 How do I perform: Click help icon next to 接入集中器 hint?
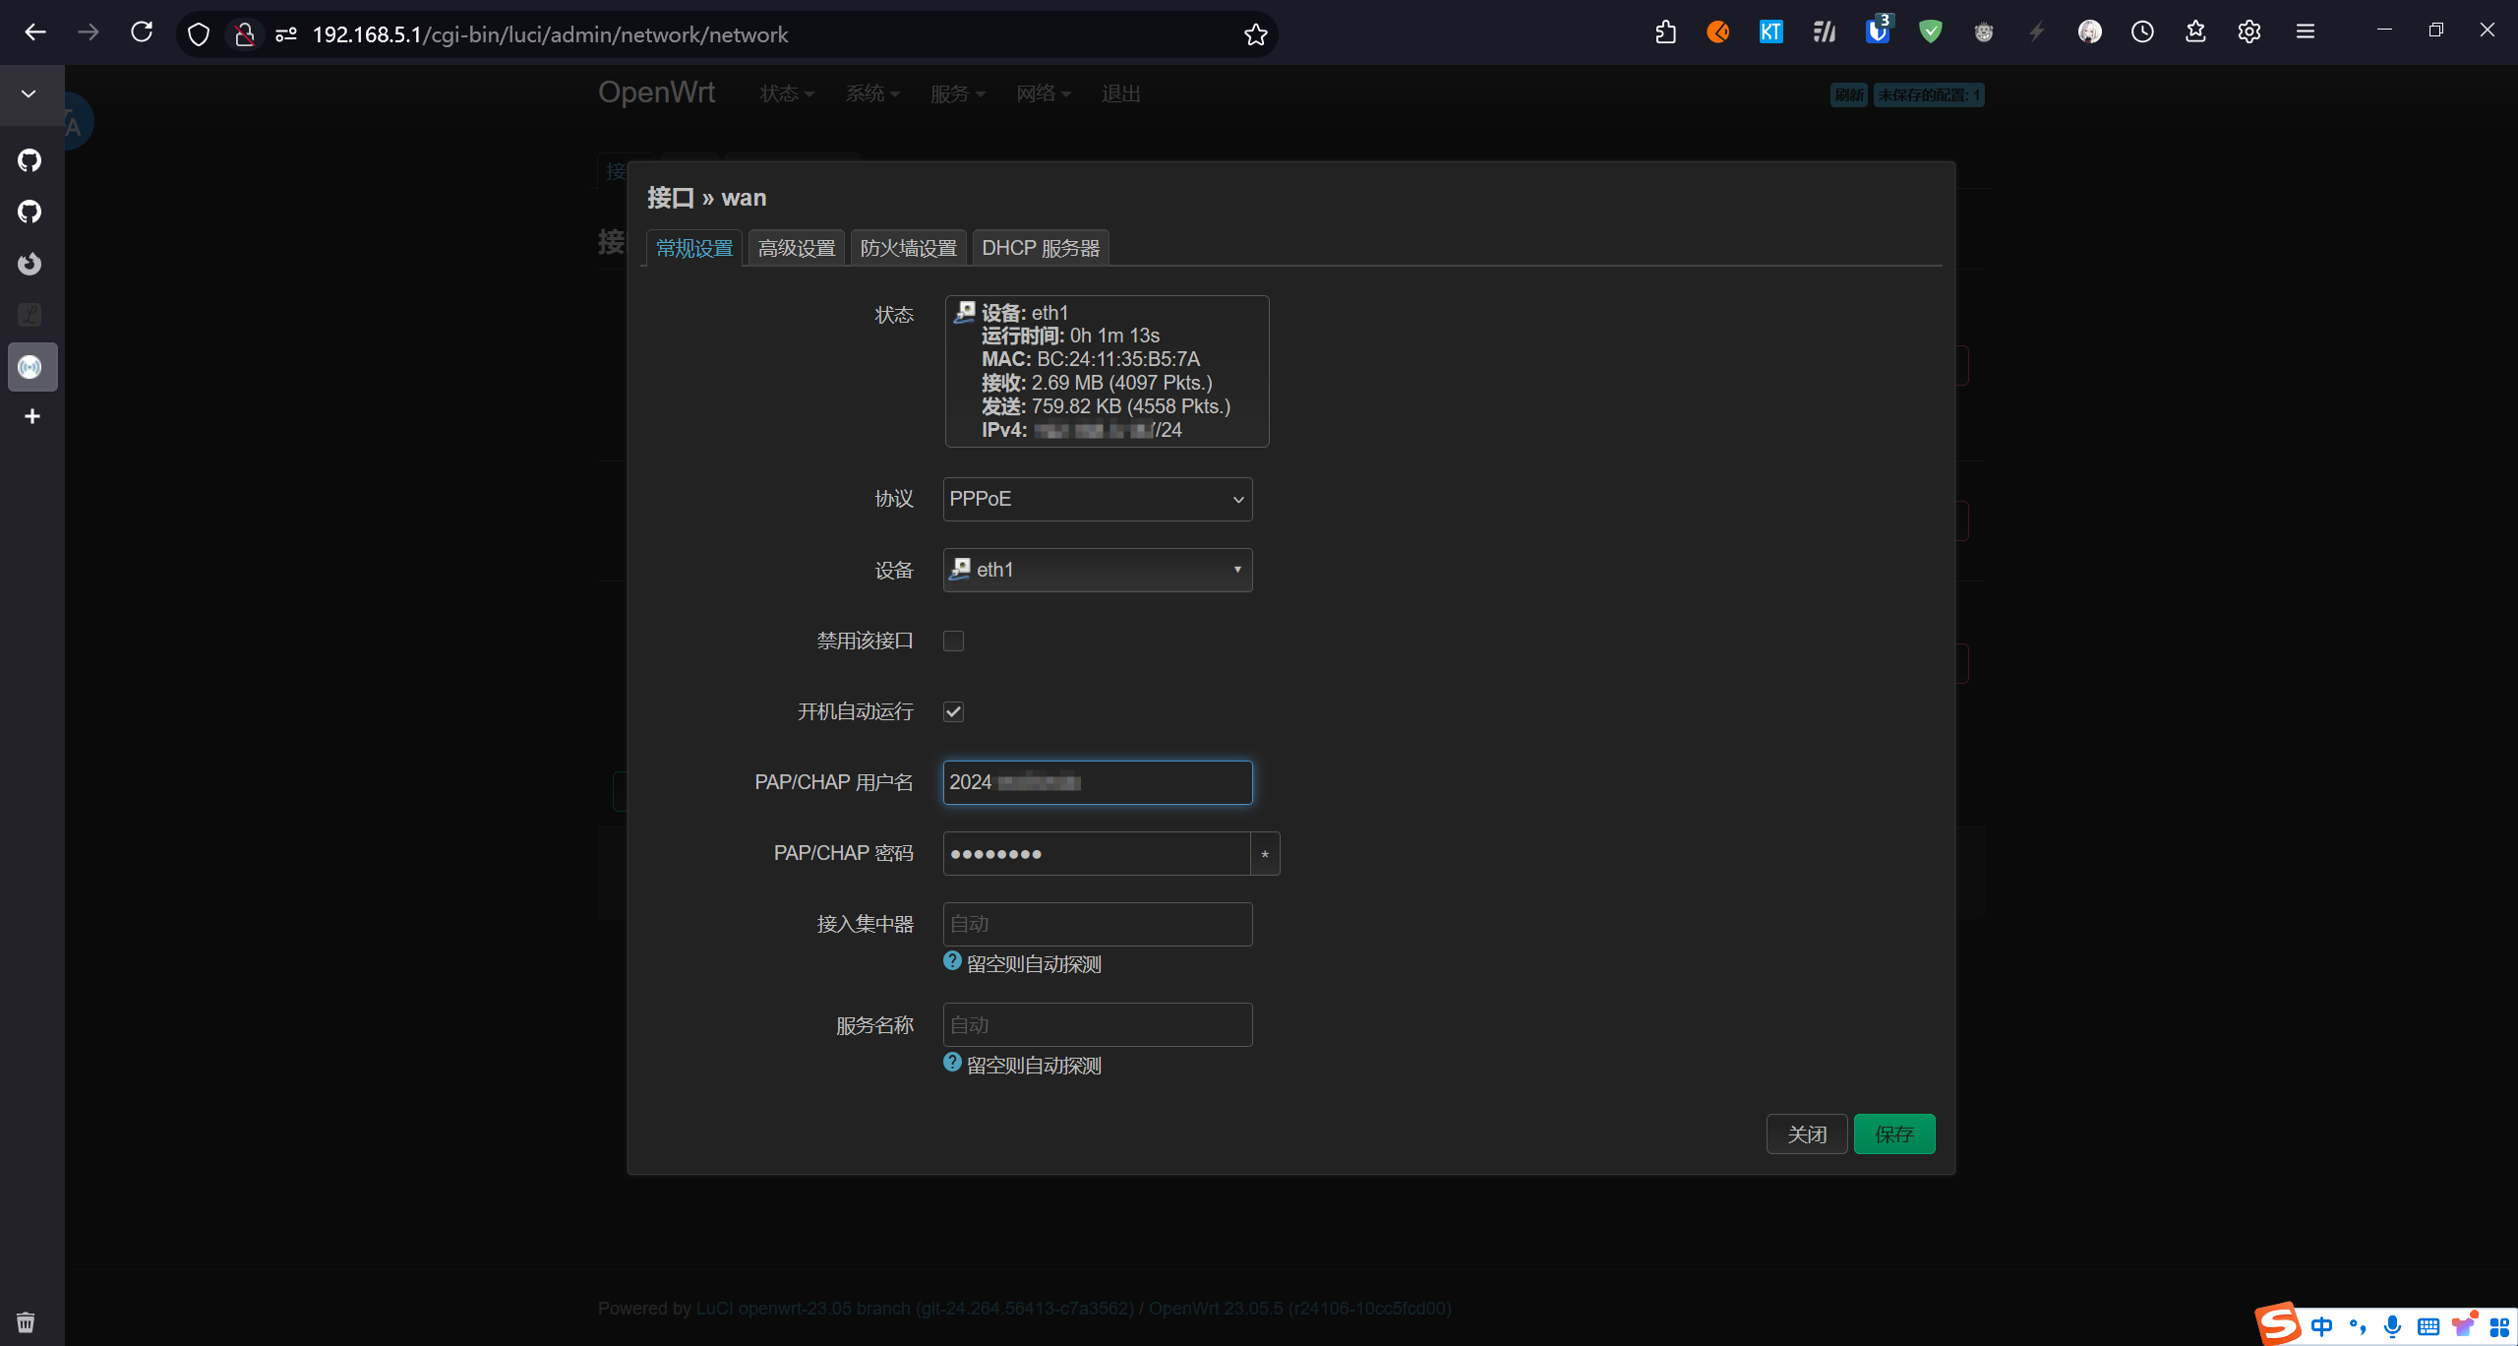(952, 960)
